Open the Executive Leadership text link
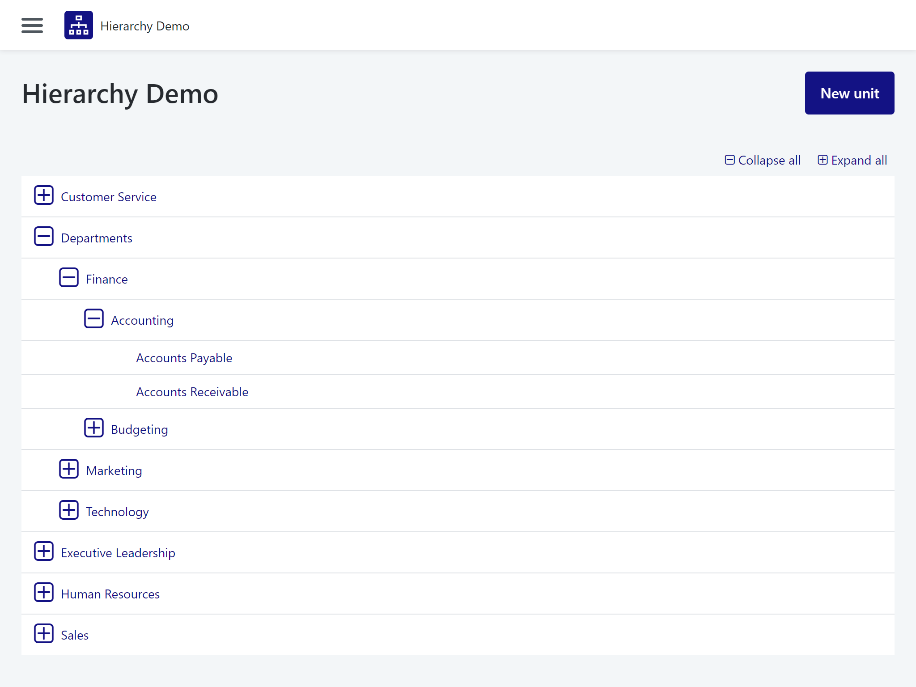Screen dimensions: 916x687 118,553
